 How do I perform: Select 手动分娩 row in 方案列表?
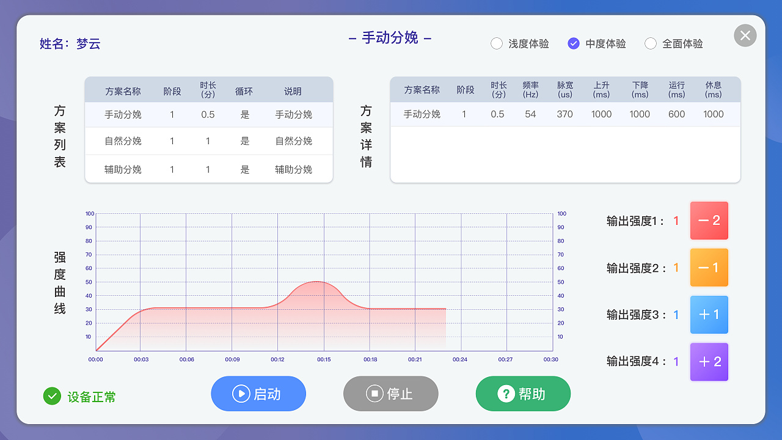point(209,114)
